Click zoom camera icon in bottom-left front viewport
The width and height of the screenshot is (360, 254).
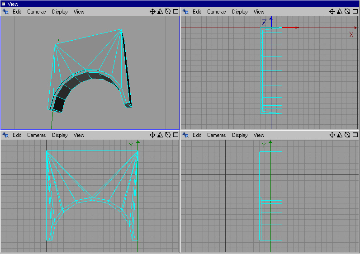pyautogui.click(x=160, y=135)
